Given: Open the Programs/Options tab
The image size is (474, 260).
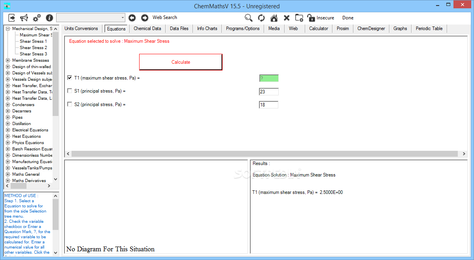Looking at the screenshot, I should (243, 28).
